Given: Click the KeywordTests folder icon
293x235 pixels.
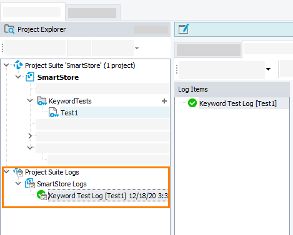Looking at the screenshot, I should [x=42, y=101].
